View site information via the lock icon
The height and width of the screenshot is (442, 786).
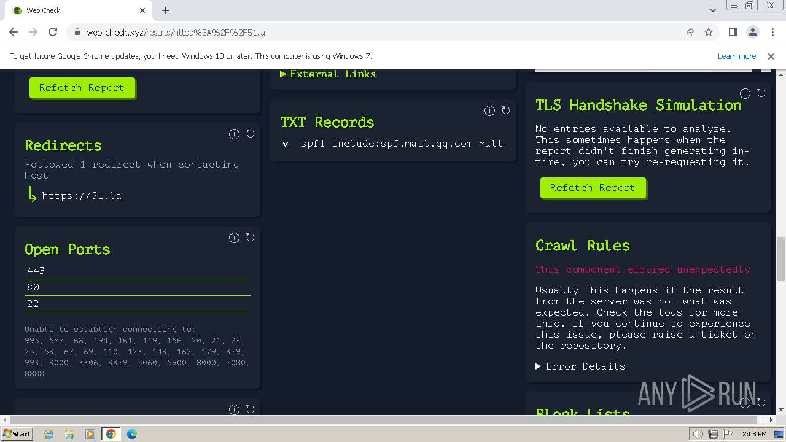[x=77, y=33]
